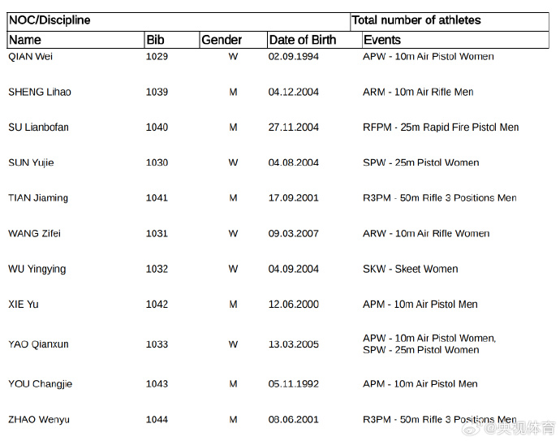560x441 pixels.
Task: Select athlete name YAO Qianxun
Action: point(38,344)
